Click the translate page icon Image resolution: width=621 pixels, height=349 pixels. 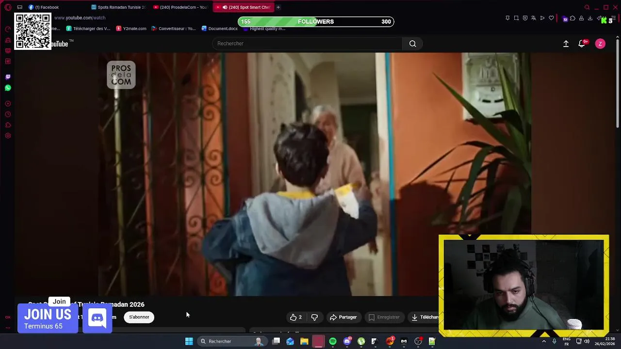pos(534,18)
